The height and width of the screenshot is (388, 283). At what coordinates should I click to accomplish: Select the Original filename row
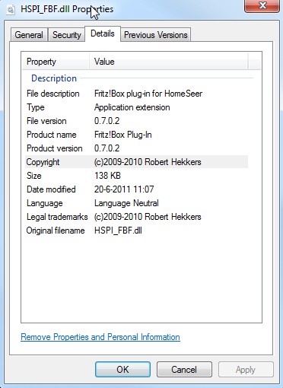click(136, 231)
